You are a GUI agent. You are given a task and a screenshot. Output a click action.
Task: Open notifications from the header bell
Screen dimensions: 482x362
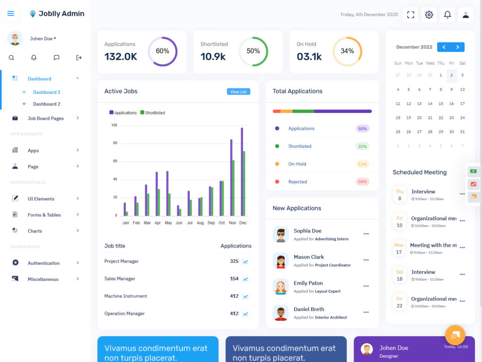point(447,15)
